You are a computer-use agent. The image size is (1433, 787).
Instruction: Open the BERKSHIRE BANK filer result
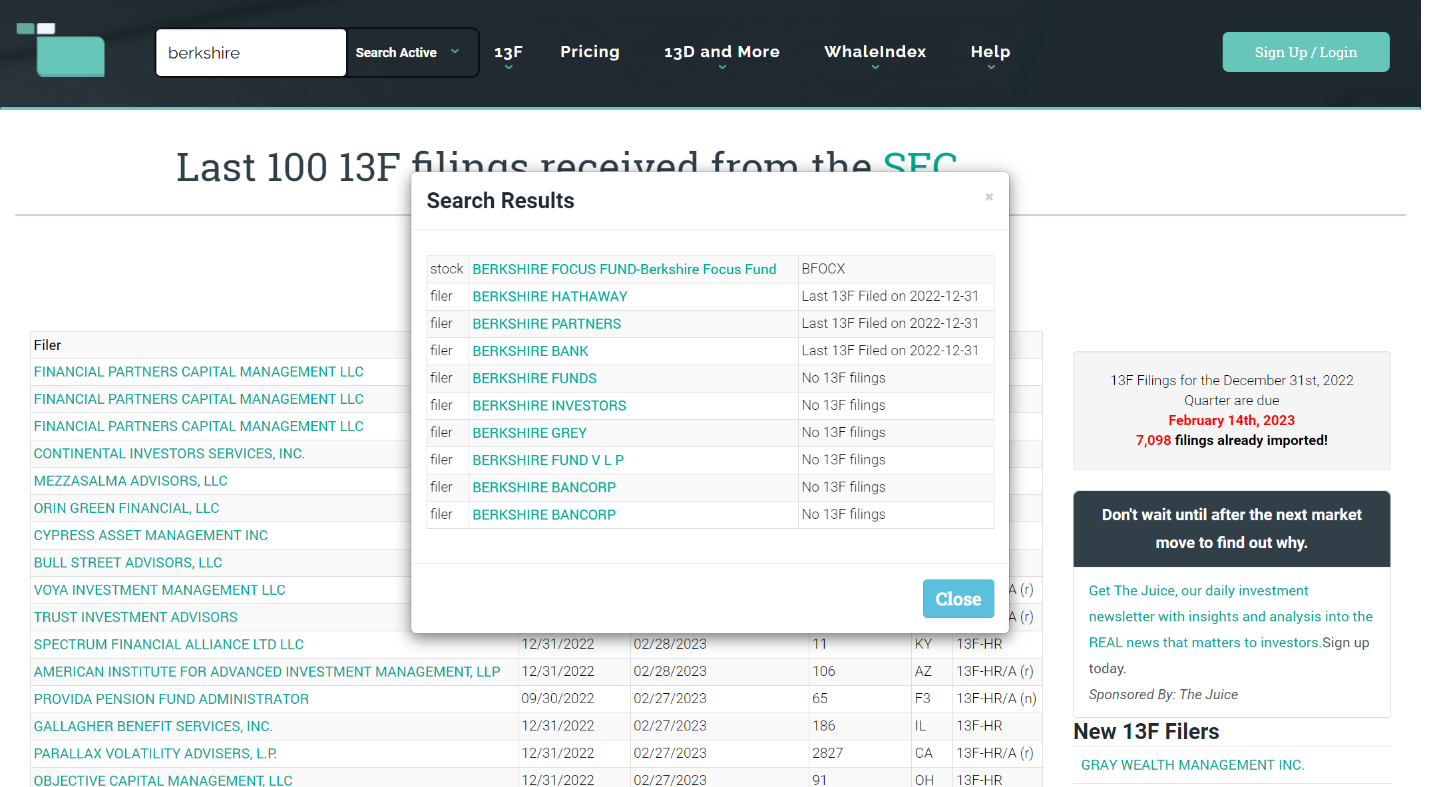click(530, 351)
